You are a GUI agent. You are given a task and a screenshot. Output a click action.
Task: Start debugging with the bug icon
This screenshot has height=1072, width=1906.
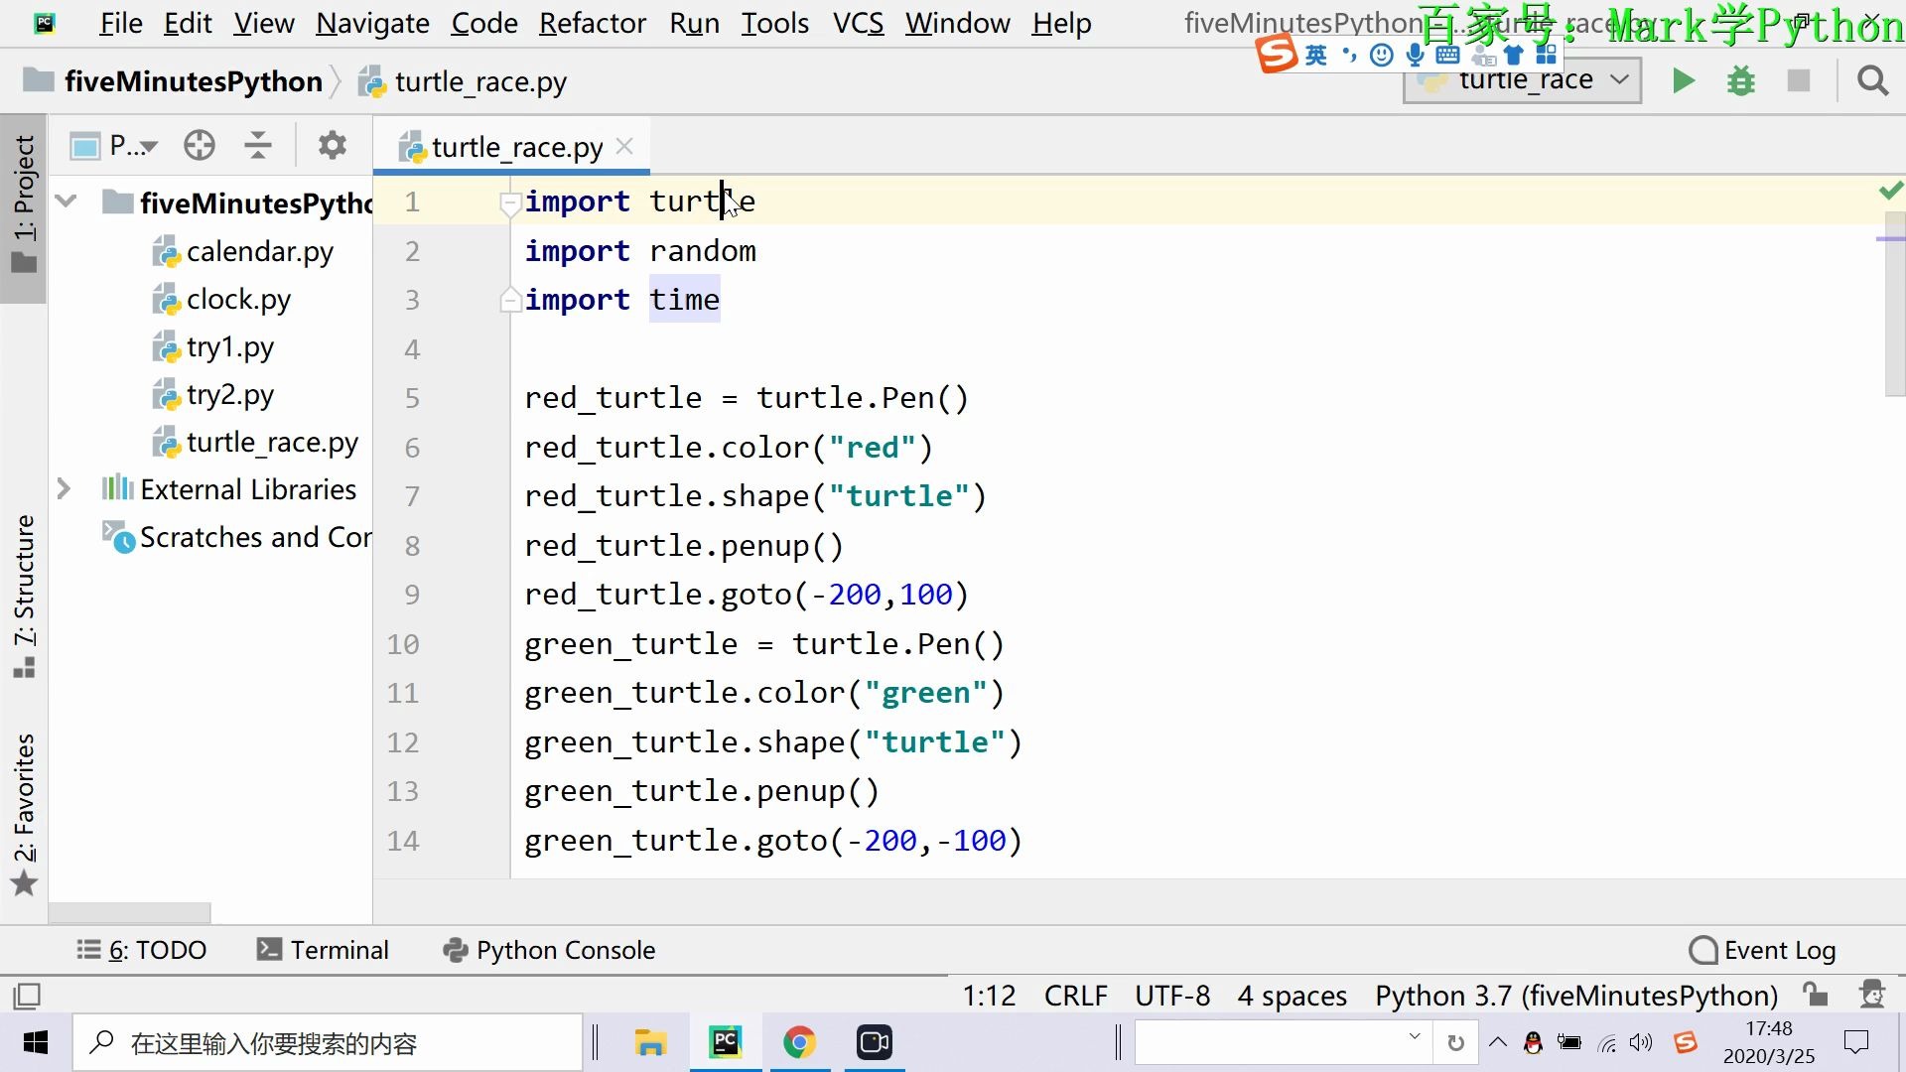[1740, 80]
